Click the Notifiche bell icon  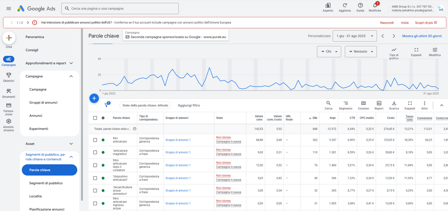click(x=374, y=6)
